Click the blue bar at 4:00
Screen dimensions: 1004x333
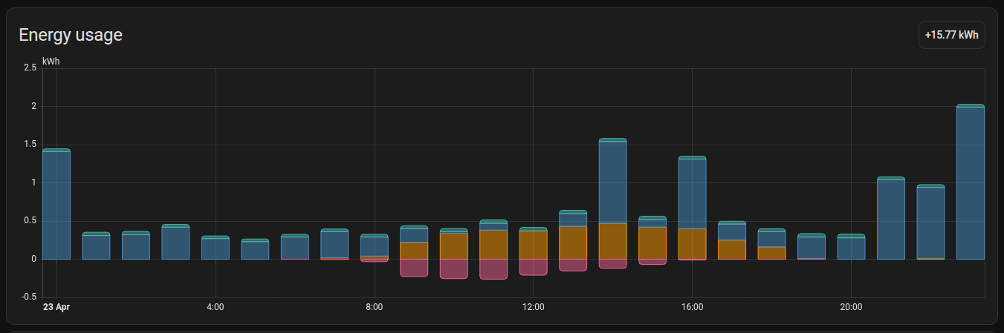pyautogui.click(x=216, y=248)
